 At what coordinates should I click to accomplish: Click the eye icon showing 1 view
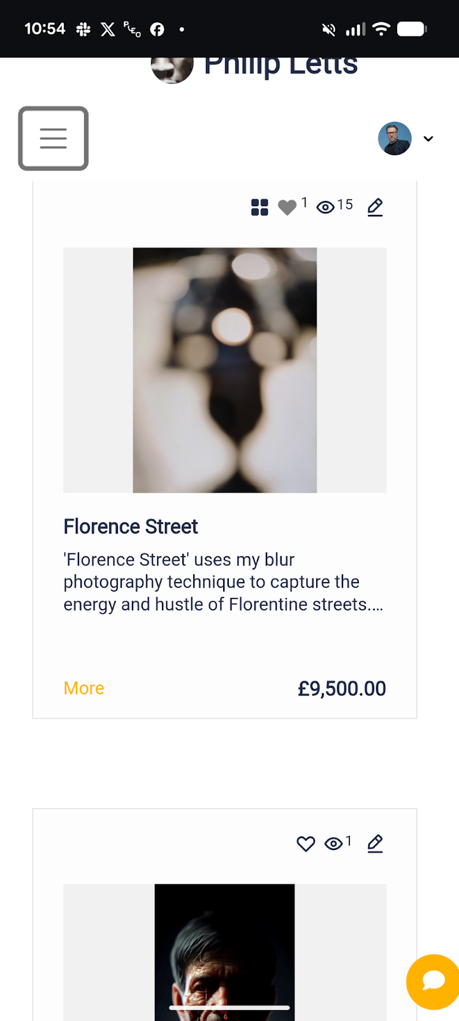click(333, 844)
